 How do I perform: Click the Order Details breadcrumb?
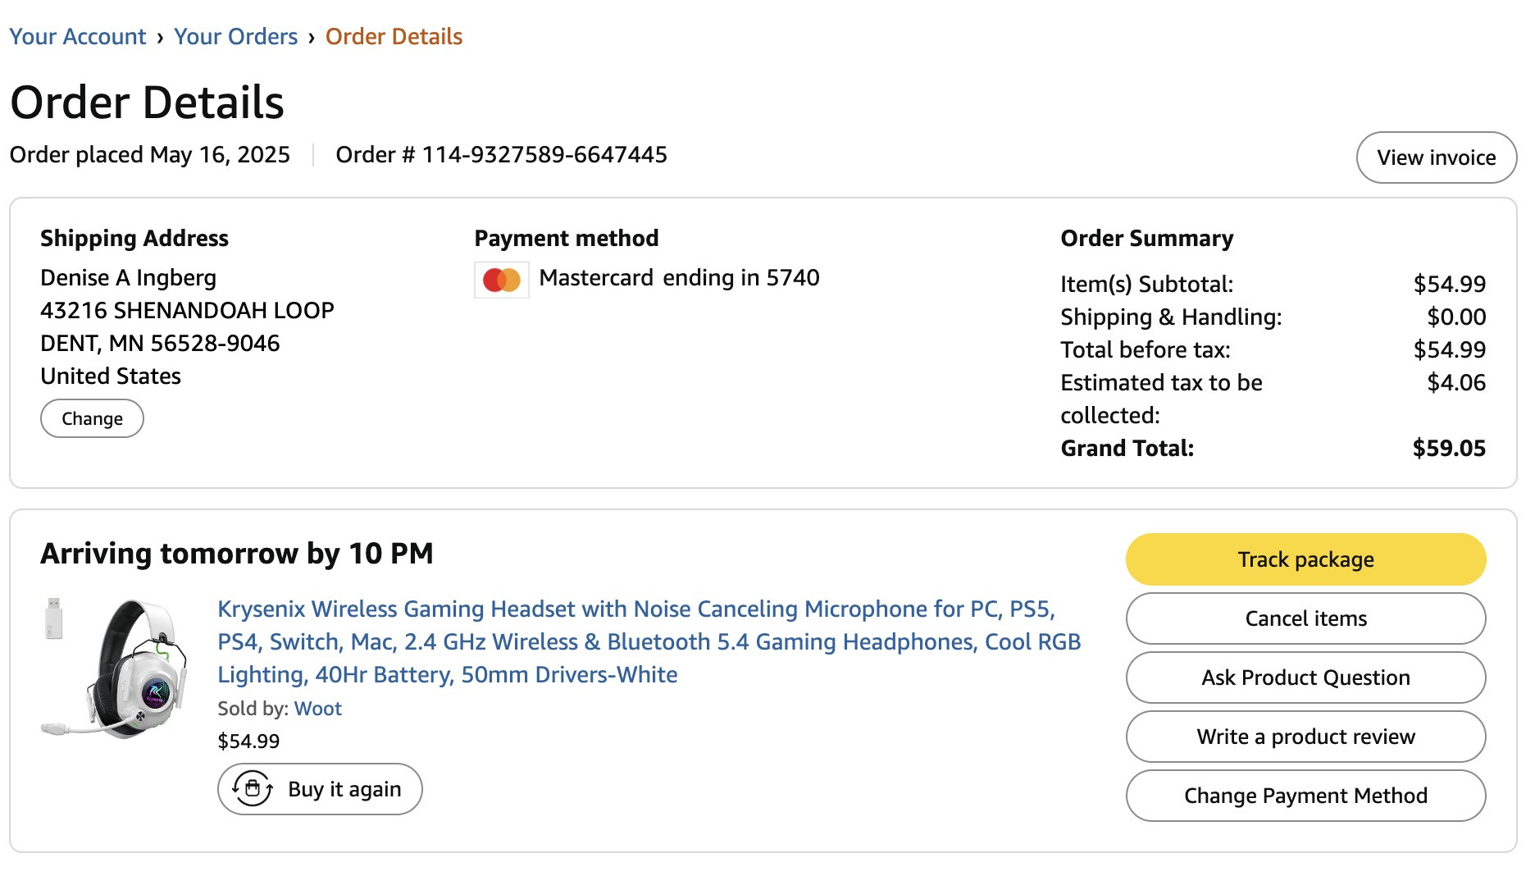tap(394, 36)
